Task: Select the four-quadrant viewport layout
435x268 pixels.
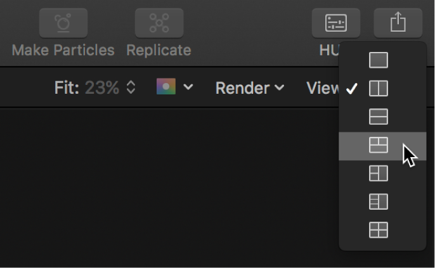Action: (379, 230)
